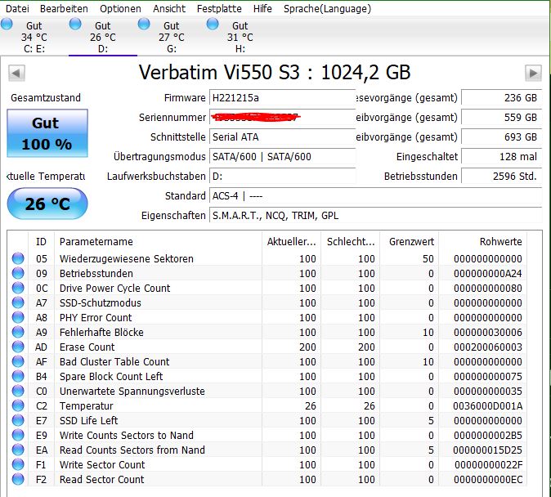Open the Datei menu
The width and height of the screenshot is (551, 497).
[17, 8]
